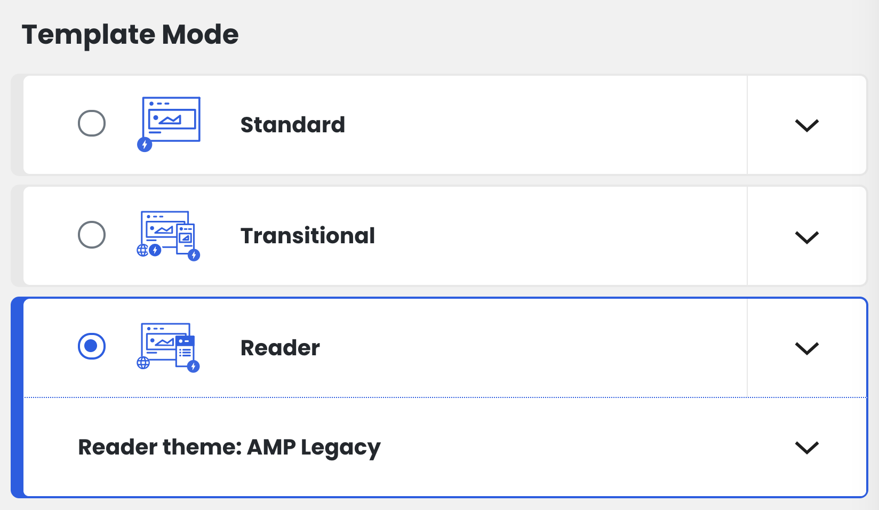Viewport: 879px width, 510px height.
Task: Click the Standard mode title label
Action: (x=293, y=125)
